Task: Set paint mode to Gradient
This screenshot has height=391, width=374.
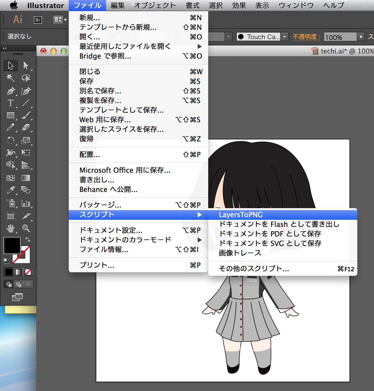Action: pos(18,272)
